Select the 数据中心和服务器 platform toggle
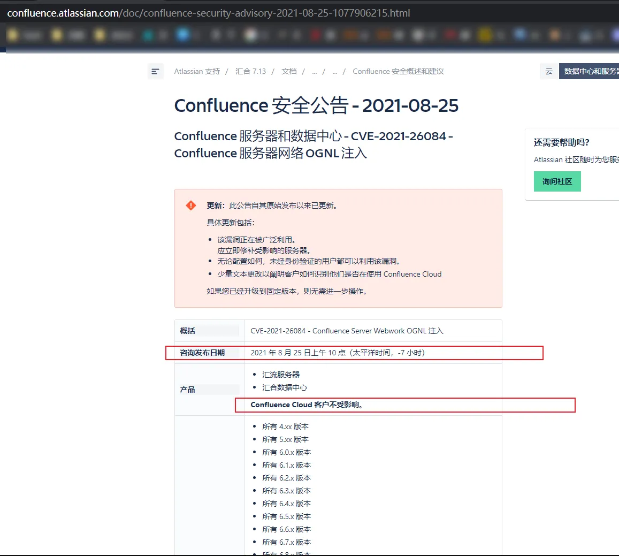This screenshot has height=556, width=619. pyautogui.click(x=590, y=71)
